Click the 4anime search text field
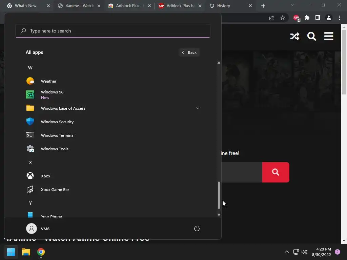347x260 pixels. (x=242, y=172)
